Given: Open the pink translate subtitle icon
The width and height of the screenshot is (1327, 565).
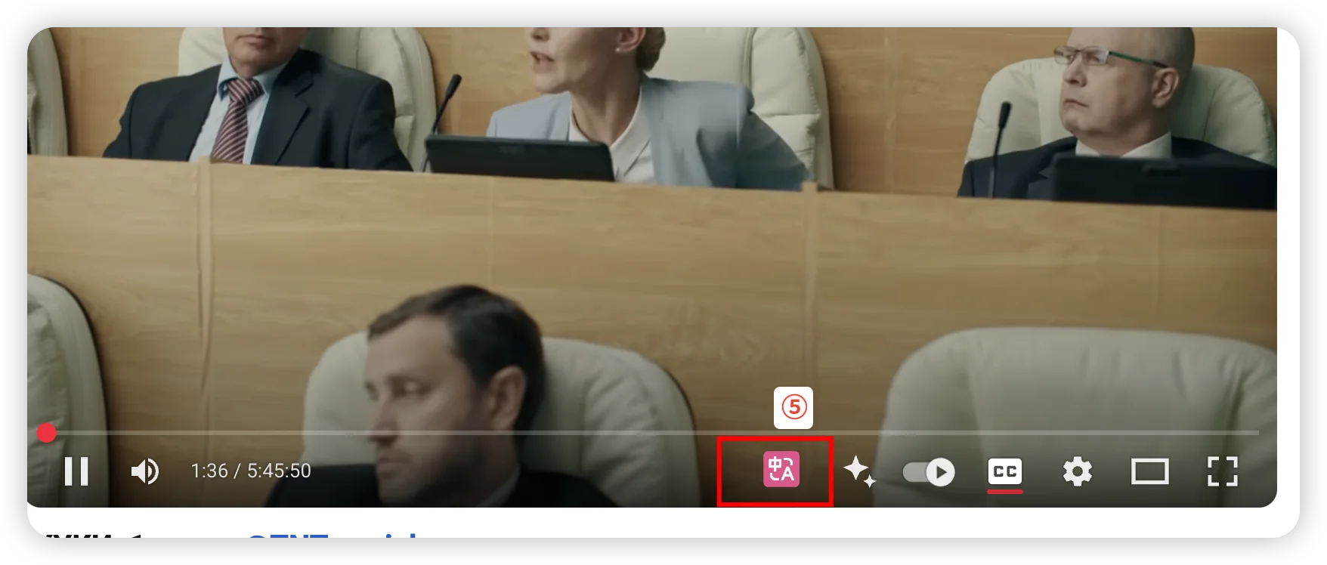Looking at the screenshot, I should point(781,470).
